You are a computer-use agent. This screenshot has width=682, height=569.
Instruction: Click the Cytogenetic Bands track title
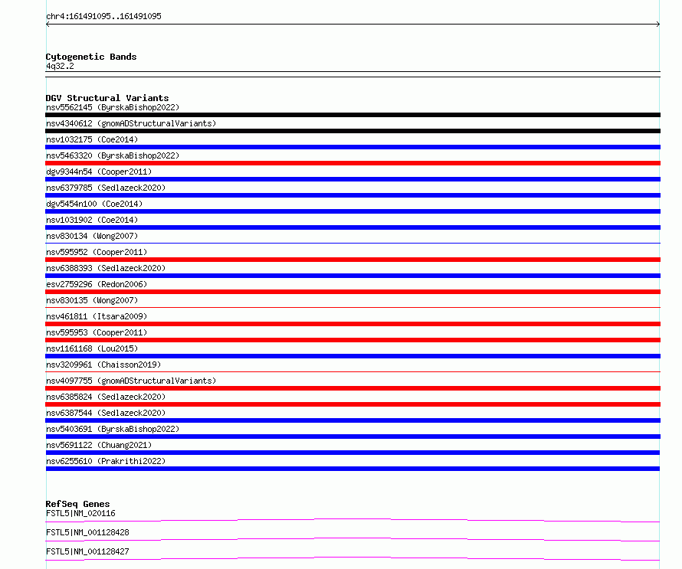click(x=91, y=57)
